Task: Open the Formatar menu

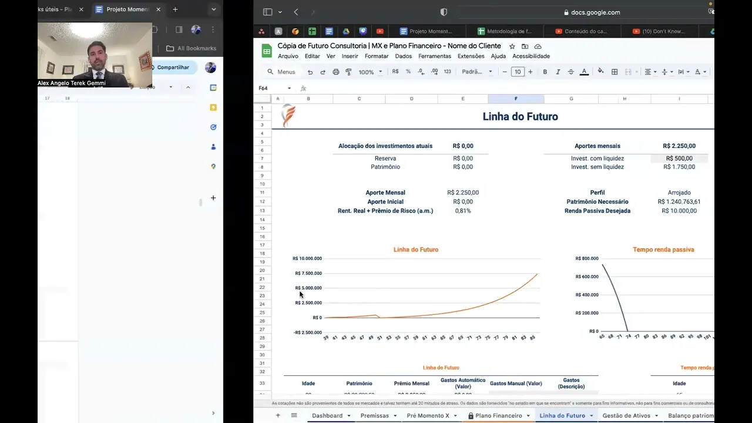Action: [377, 56]
